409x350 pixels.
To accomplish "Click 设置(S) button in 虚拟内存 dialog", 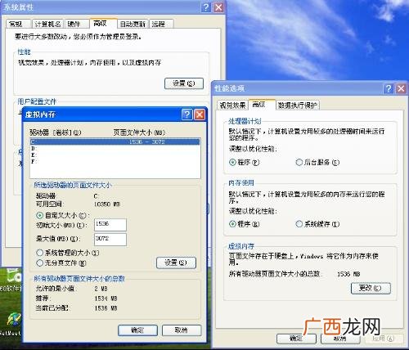I will pyautogui.click(x=176, y=262).
